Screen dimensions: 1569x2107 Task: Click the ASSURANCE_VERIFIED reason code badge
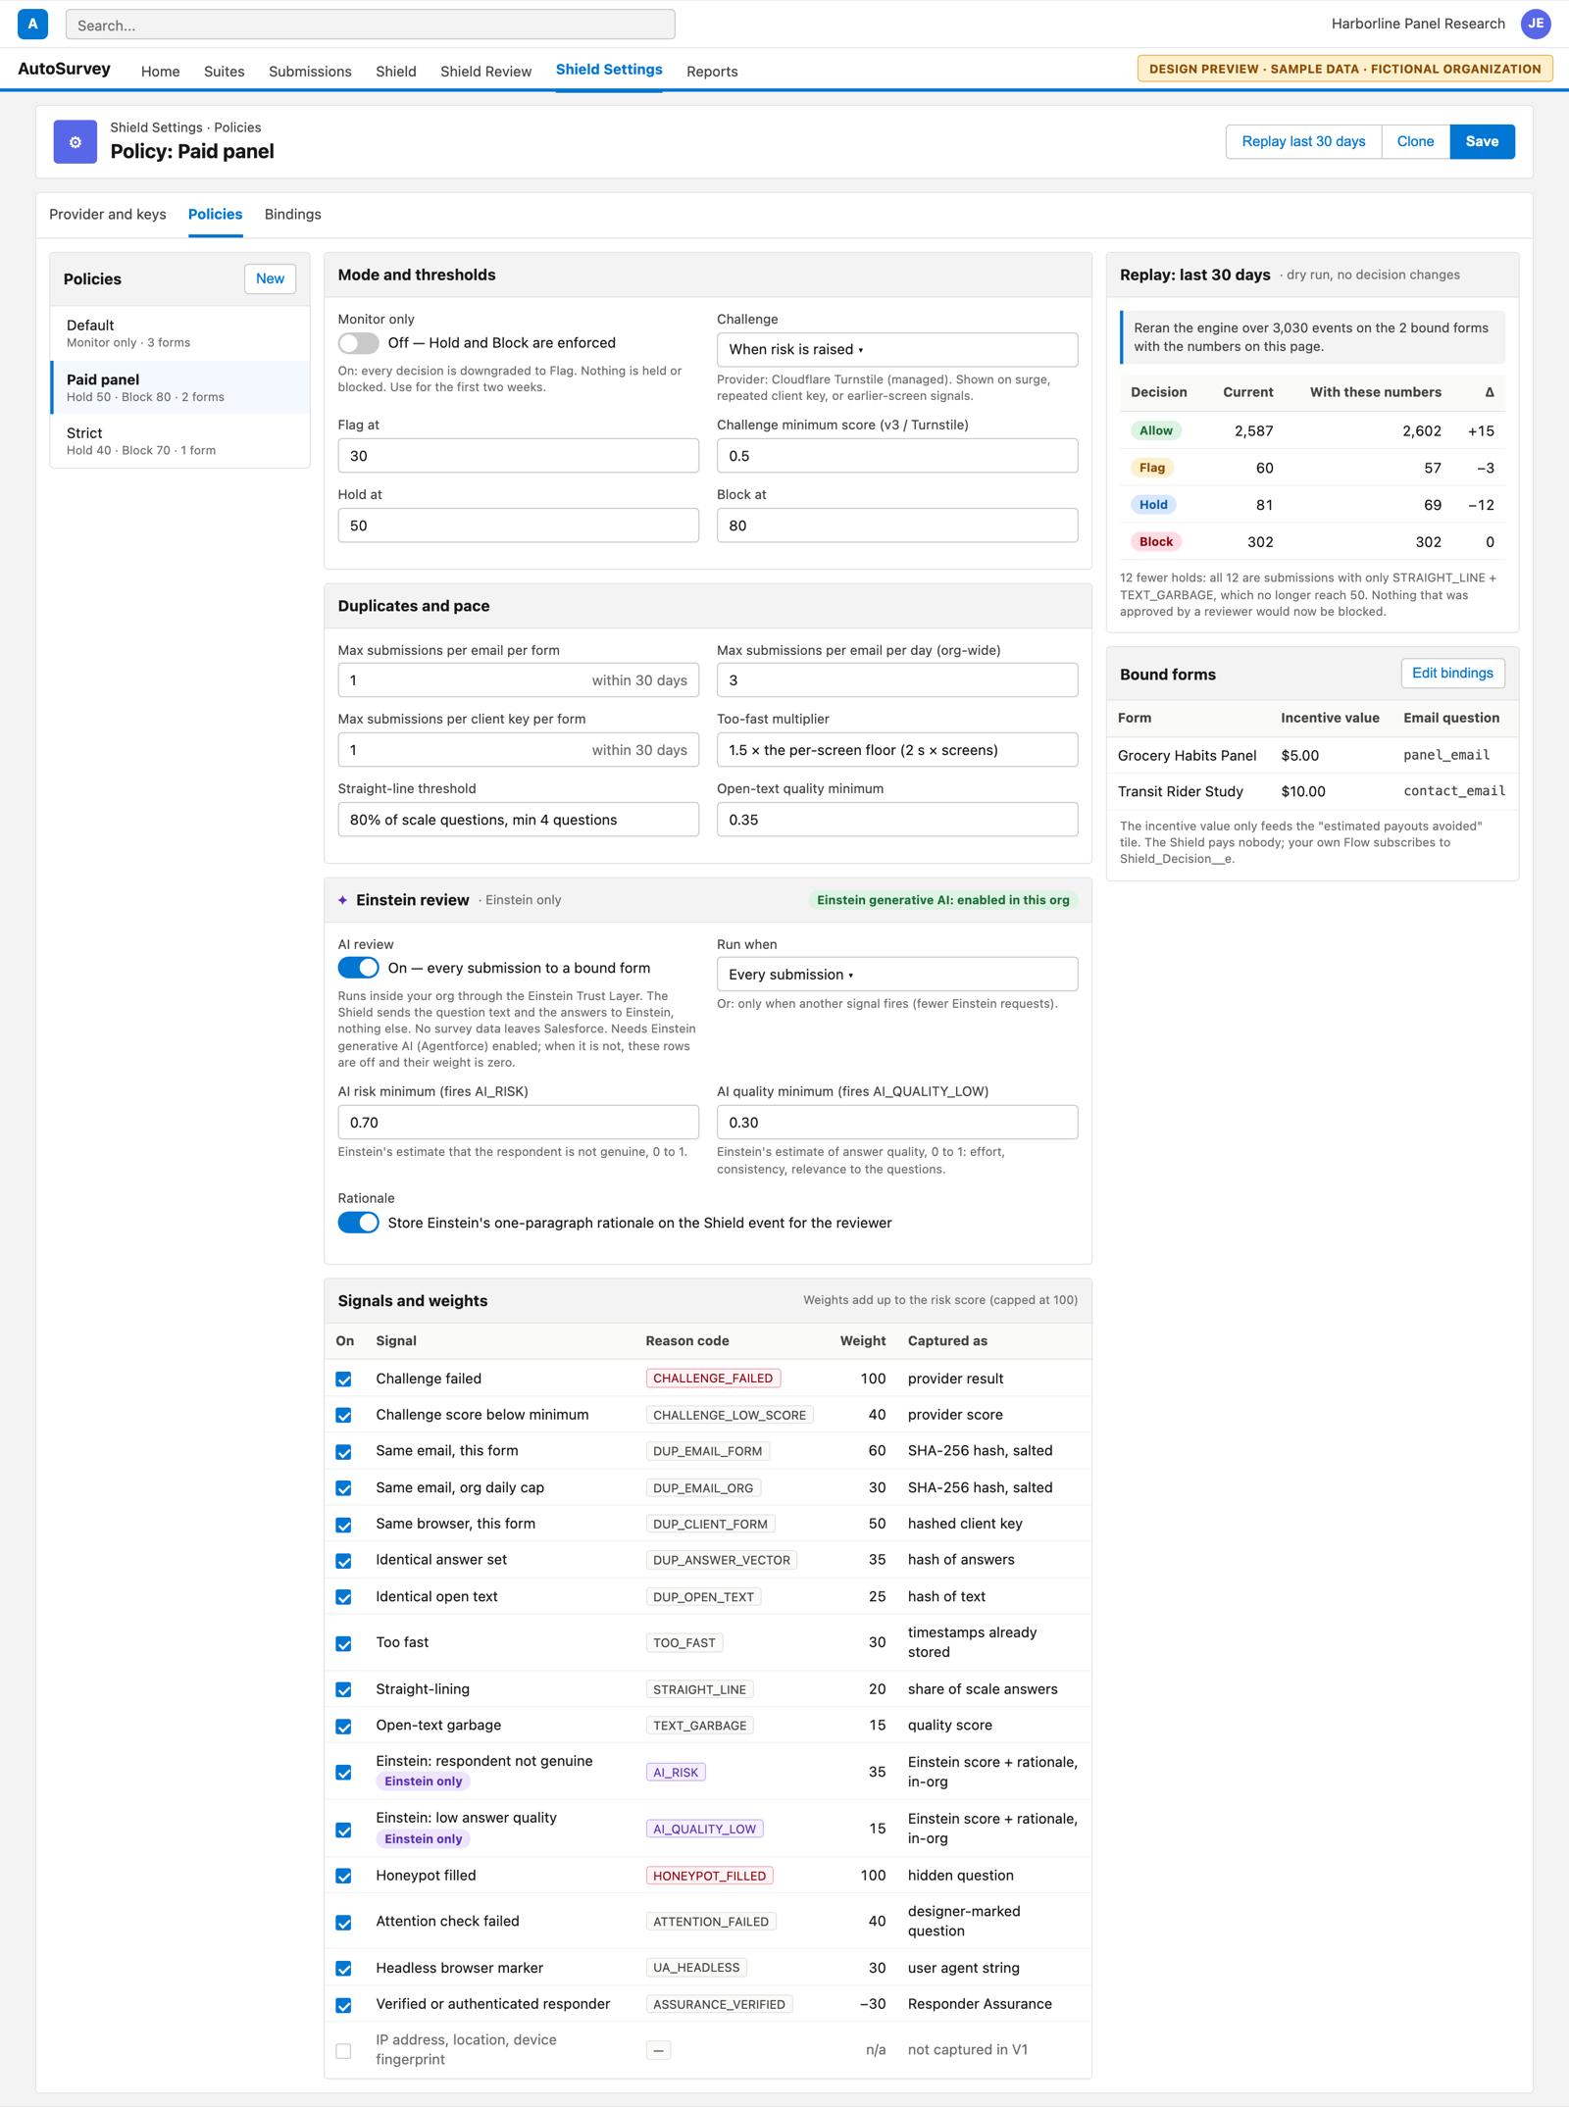[x=719, y=2005]
